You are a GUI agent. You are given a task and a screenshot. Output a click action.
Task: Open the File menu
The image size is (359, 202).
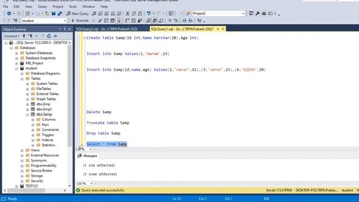(x=6, y=6)
